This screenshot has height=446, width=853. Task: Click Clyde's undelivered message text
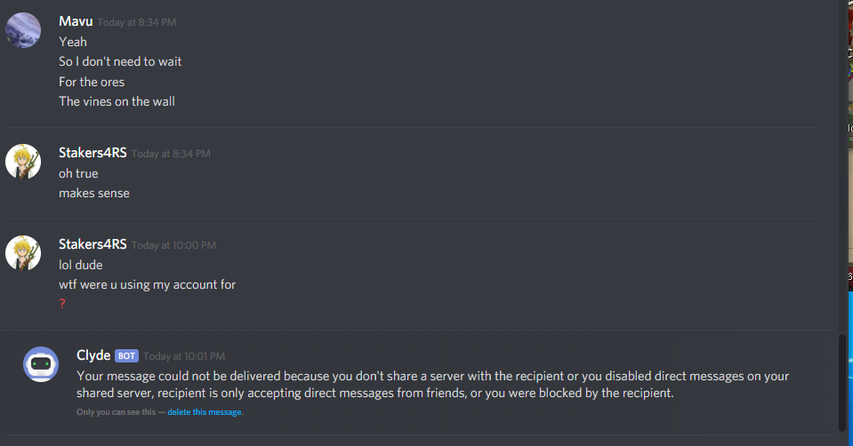tap(432, 385)
